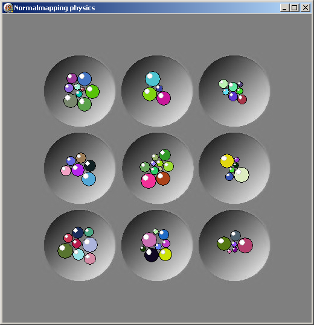Click the dark teal-black ball in the middle-left bowl
Viewport: 314px width, 325px height.
pyautogui.click(x=90, y=166)
